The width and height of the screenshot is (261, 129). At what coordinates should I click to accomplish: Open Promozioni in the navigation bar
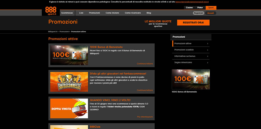[x=94, y=13]
